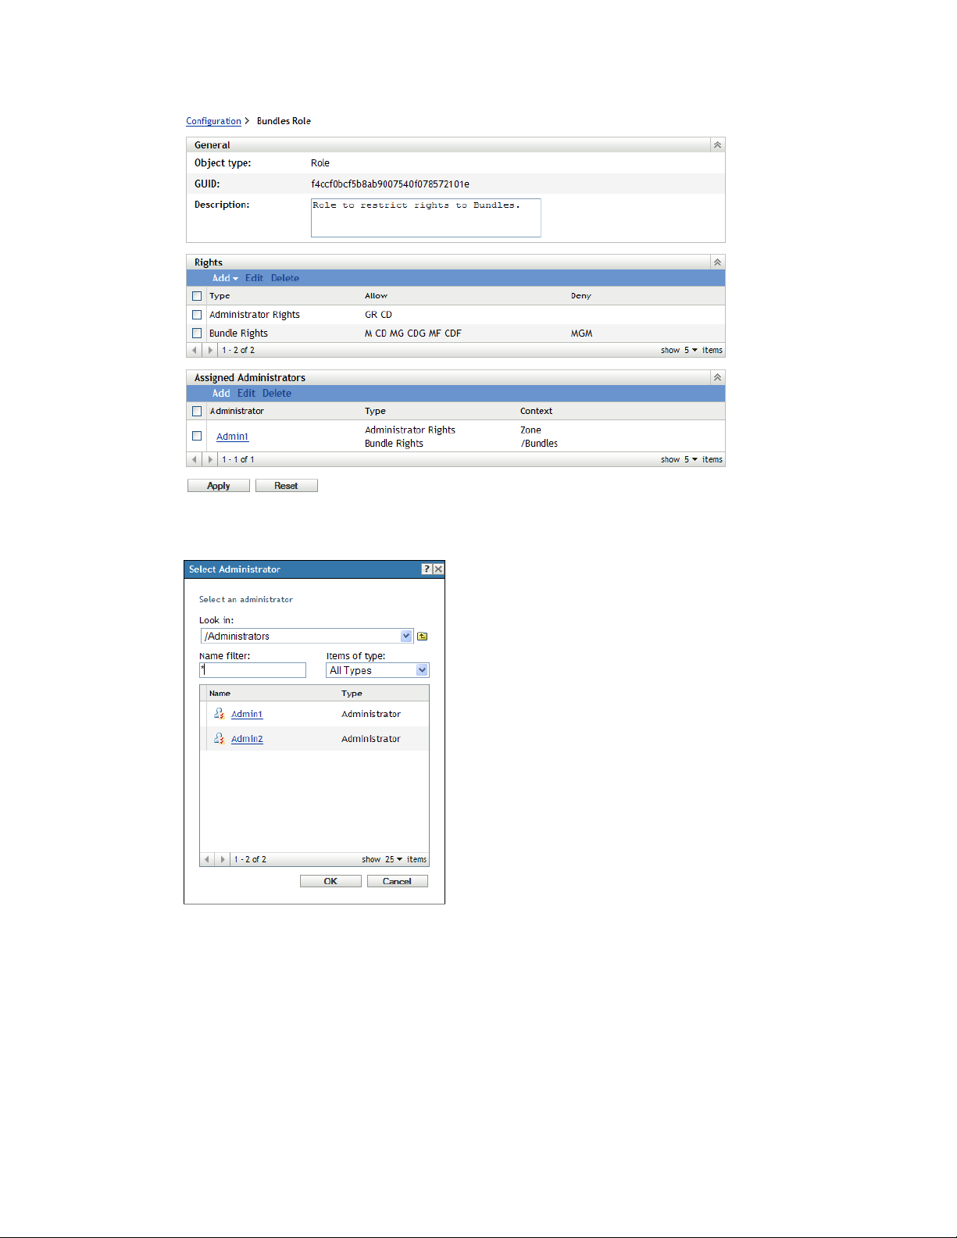Click the GUID value f4ccf0bcf5b8ab9007540f078572101e

coord(390,184)
